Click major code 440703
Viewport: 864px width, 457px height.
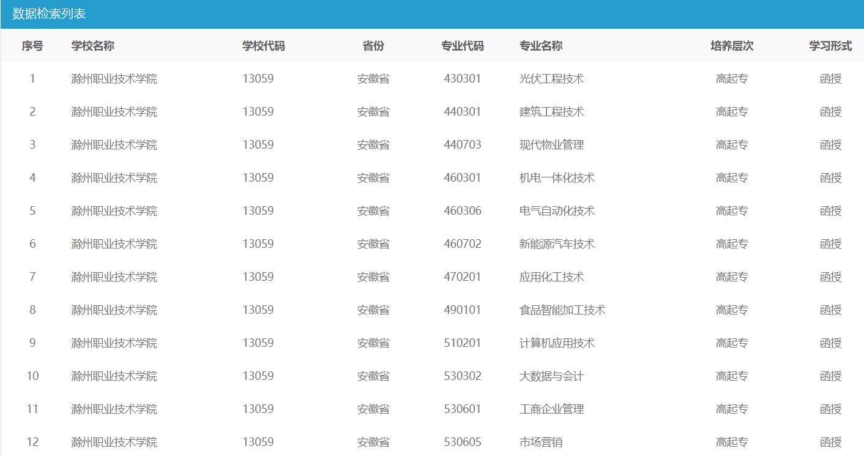(x=463, y=145)
